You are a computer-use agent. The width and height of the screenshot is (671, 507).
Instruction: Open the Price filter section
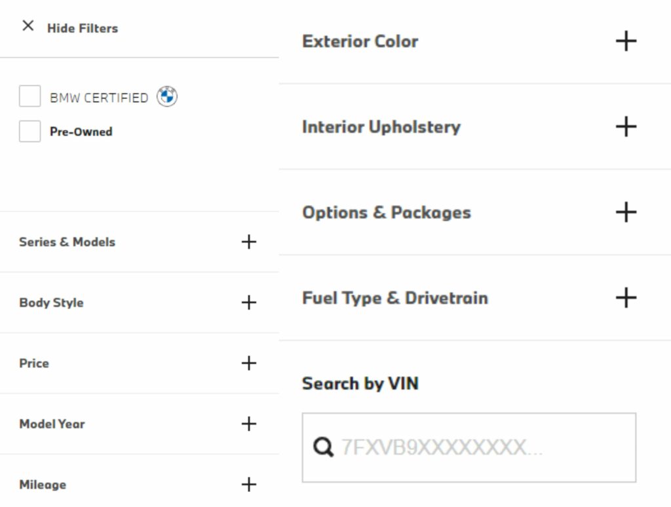[x=249, y=363]
